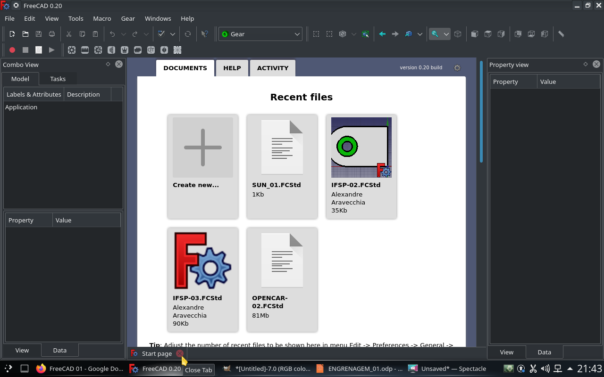Open the Gear menu
604x377 pixels.
pos(128,18)
